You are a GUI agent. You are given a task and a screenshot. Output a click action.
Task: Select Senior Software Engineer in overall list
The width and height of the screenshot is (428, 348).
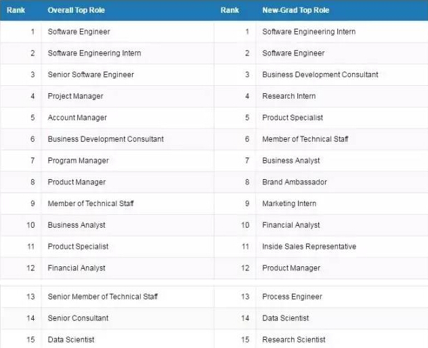coord(91,74)
